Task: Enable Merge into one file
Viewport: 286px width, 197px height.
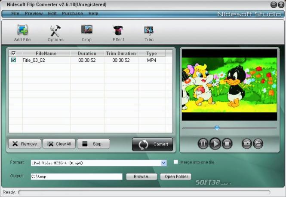Action: pos(175,162)
